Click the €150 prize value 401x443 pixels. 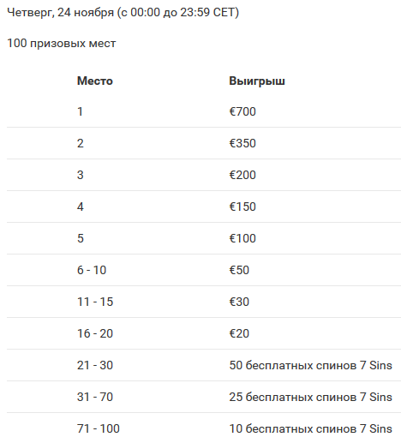tap(242, 207)
